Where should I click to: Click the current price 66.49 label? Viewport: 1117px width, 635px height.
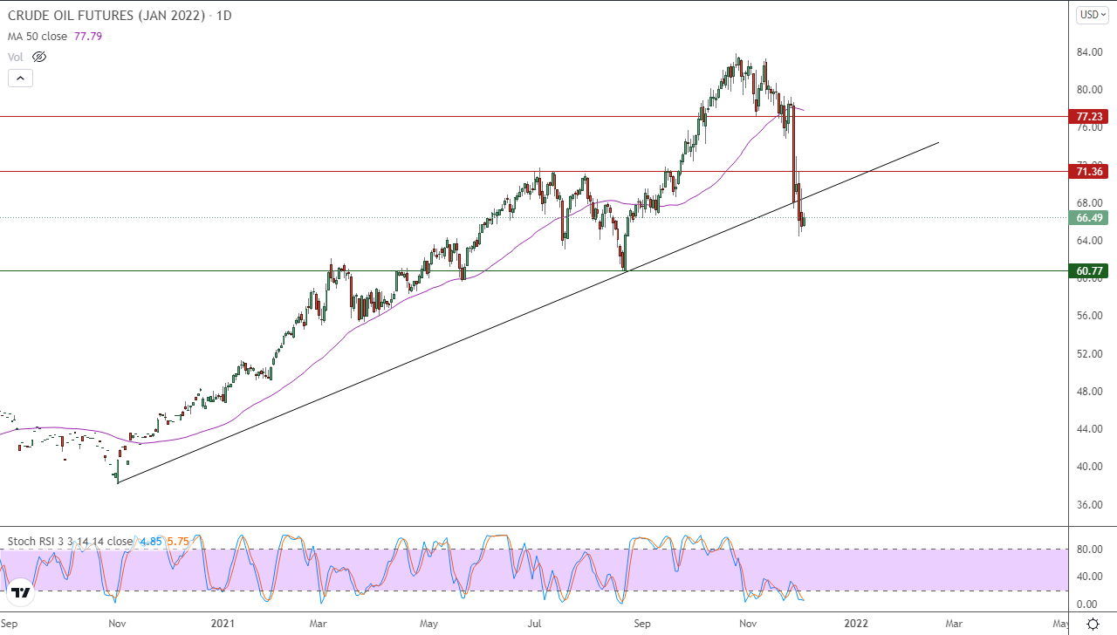[1088, 218]
